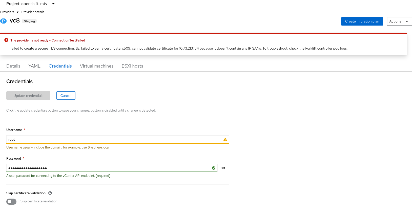Focus the Password input field
Screen dimensions: 412x212
(x=109, y=168)
